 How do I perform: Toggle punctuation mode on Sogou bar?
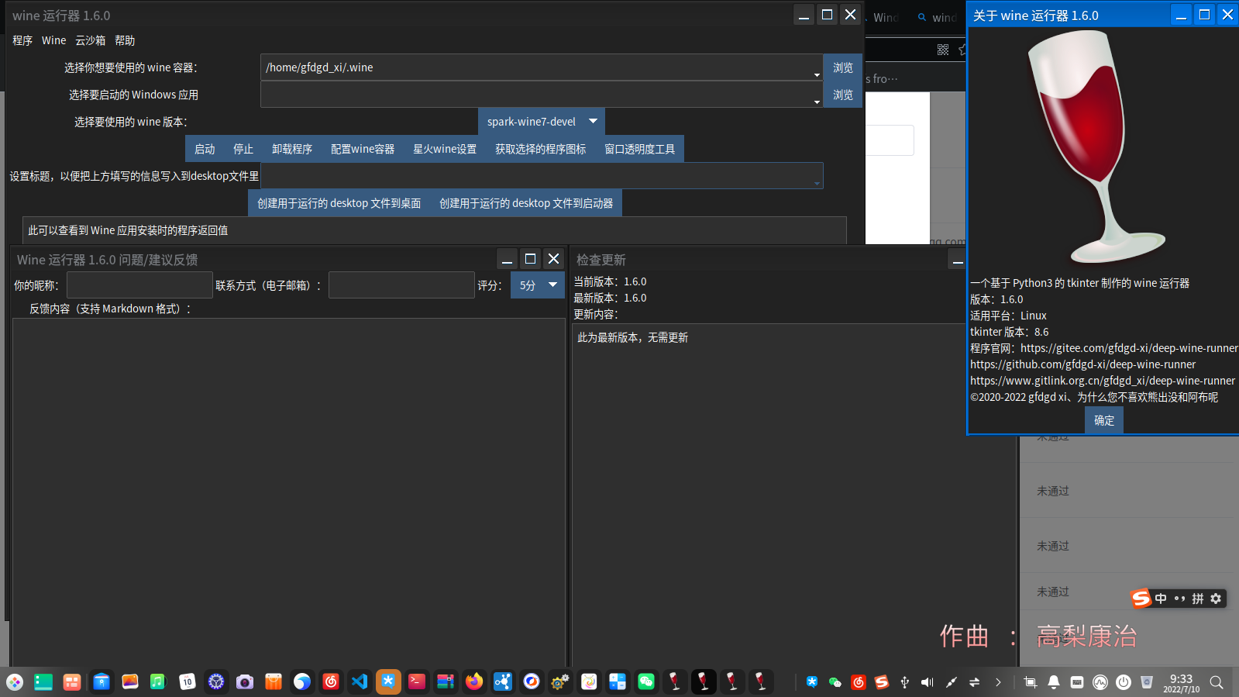pos(1179,599)
